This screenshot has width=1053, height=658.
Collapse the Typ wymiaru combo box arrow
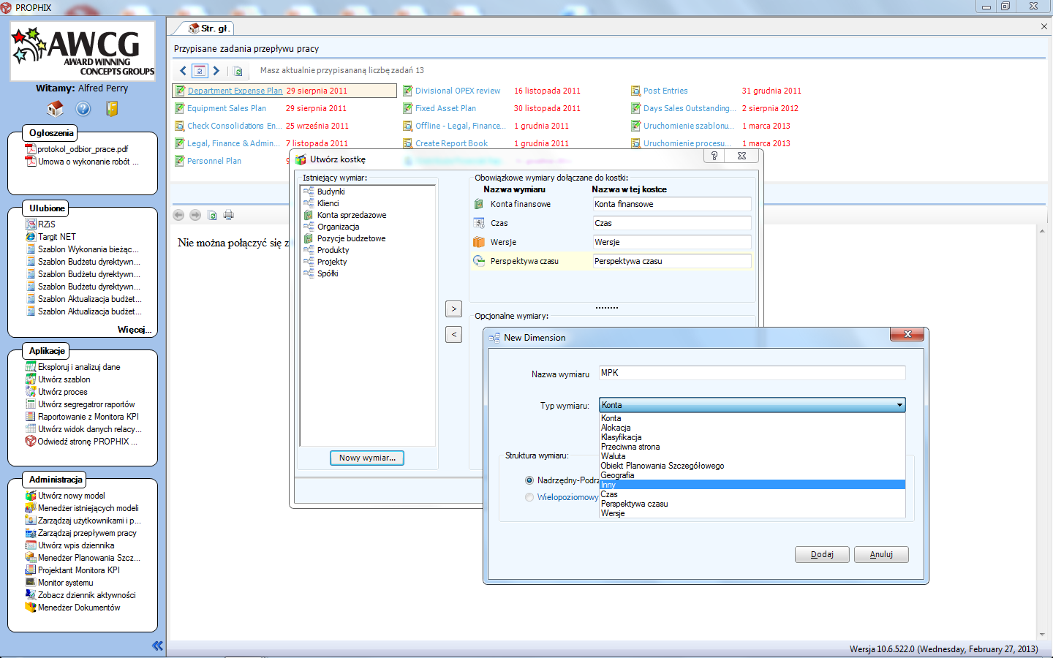pos(899,405)
